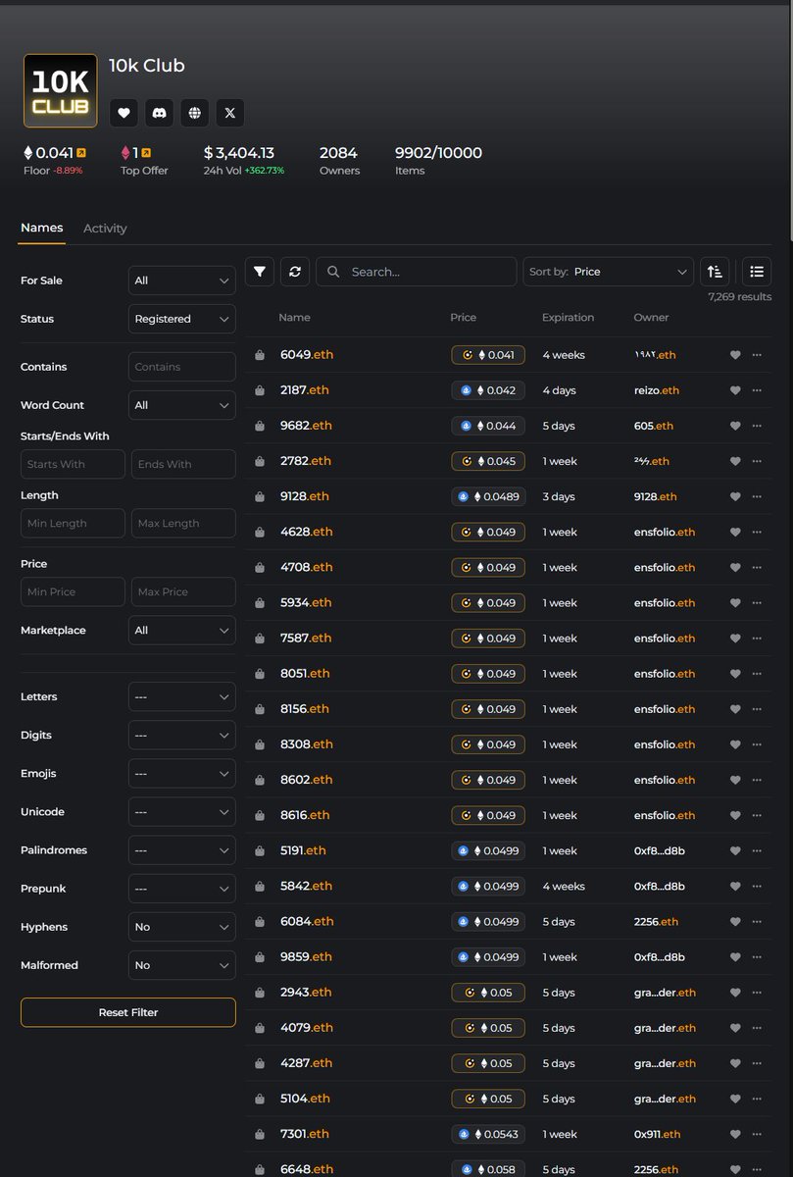Viewport: 793px width, 1177px height.
Task: Open the 9859.eth name link
Action: 306,957
